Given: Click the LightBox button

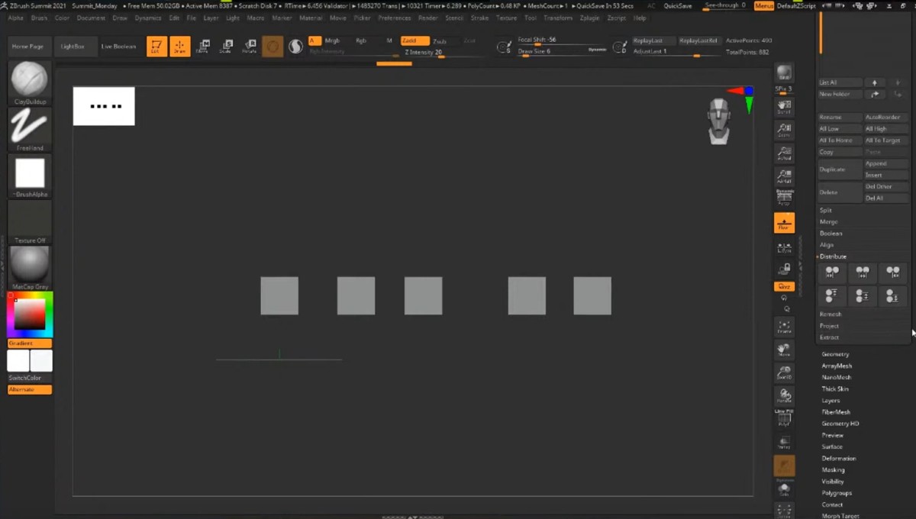Looking at the screenshot, I should click(x=73, y=47).
